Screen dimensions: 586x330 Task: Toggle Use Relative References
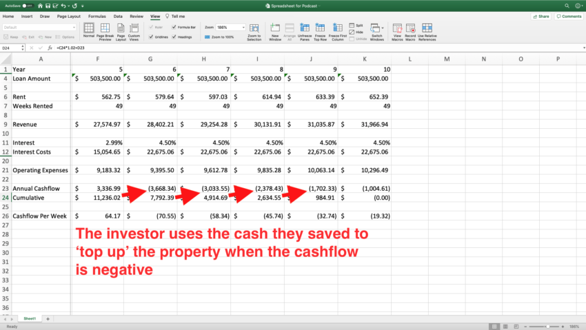tap(427, 32)
